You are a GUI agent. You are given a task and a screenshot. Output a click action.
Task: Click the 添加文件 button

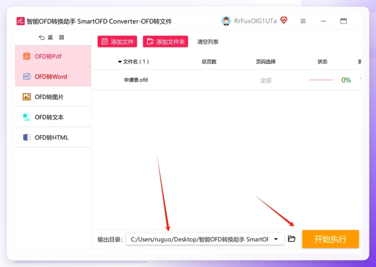pos(117,42)
